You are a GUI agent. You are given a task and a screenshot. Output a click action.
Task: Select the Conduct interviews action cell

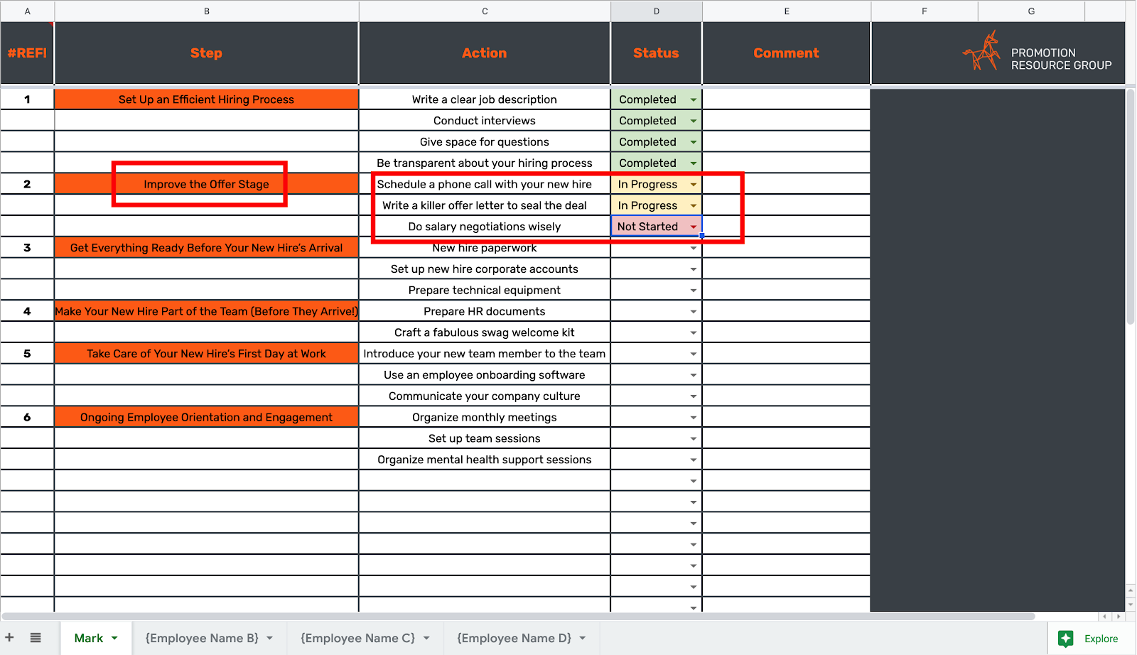pos(485,121)
